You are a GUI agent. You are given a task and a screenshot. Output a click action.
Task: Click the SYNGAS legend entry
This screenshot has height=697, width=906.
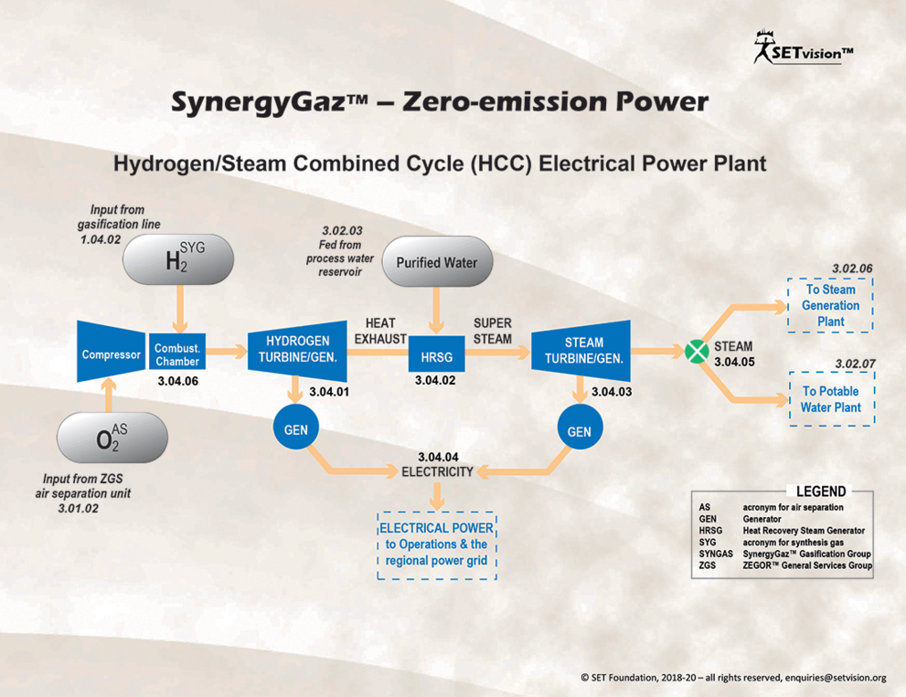click(x=784, y=554)
